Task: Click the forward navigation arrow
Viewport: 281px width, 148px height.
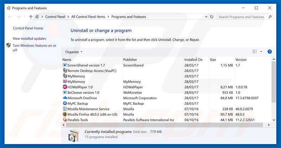Action: [18, 17]
